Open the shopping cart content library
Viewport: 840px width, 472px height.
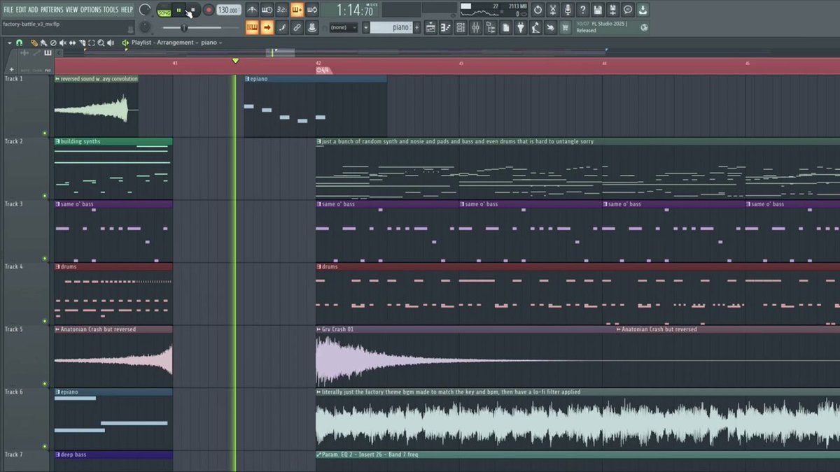point(566,28)
